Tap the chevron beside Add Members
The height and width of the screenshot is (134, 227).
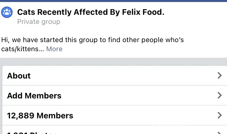(219, 95)
